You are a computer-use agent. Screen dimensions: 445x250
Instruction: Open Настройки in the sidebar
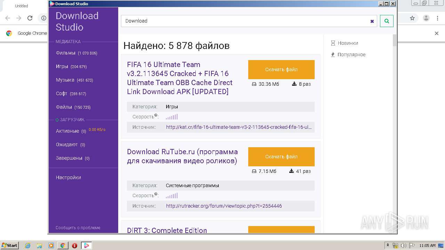68,177
